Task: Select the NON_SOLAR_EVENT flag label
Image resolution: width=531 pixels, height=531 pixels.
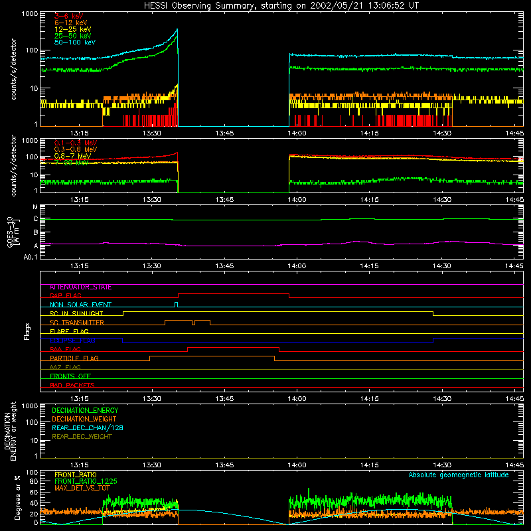Action: point(80,305)
